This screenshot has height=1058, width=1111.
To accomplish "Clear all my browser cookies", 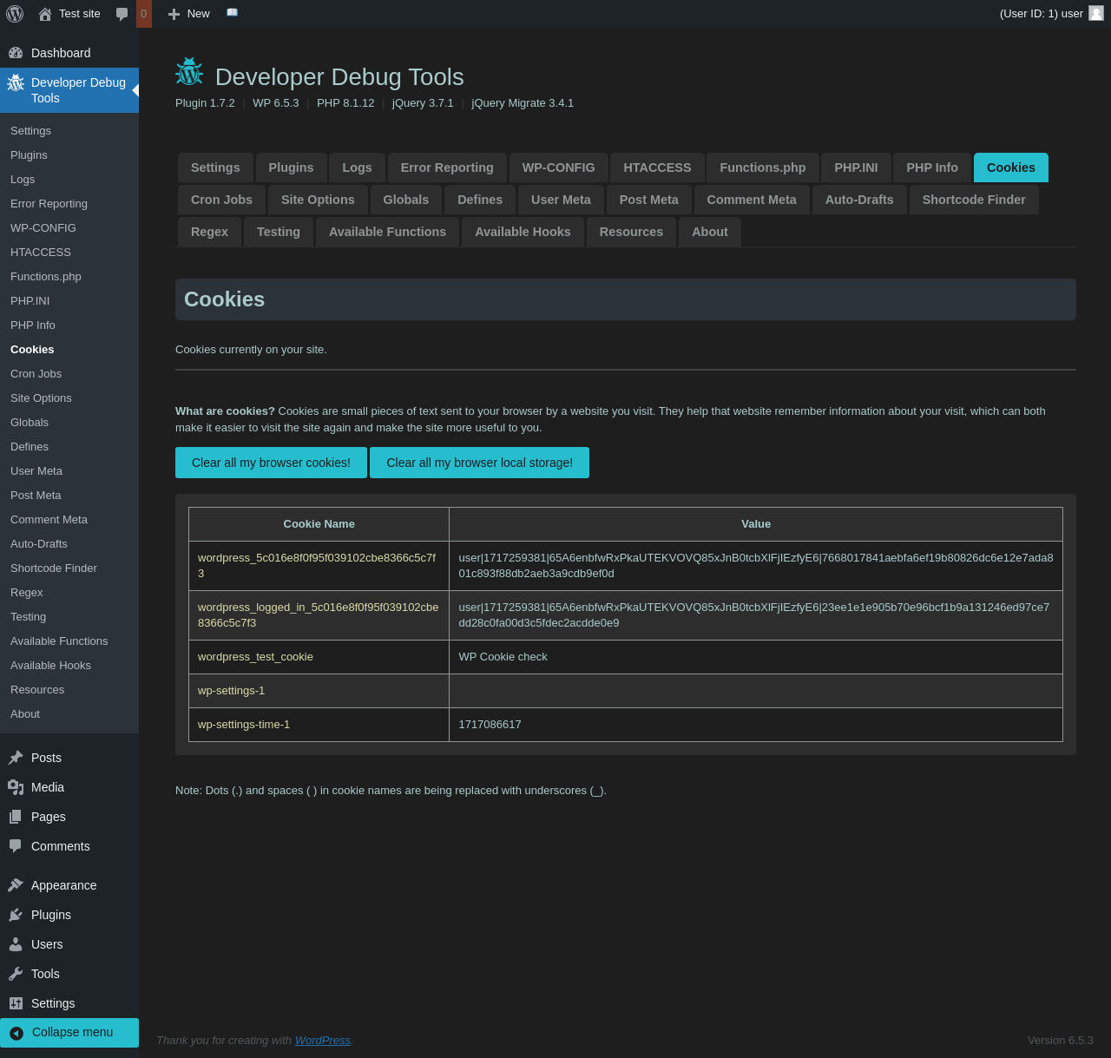I will pyautogui.click(x=271, y=463).
